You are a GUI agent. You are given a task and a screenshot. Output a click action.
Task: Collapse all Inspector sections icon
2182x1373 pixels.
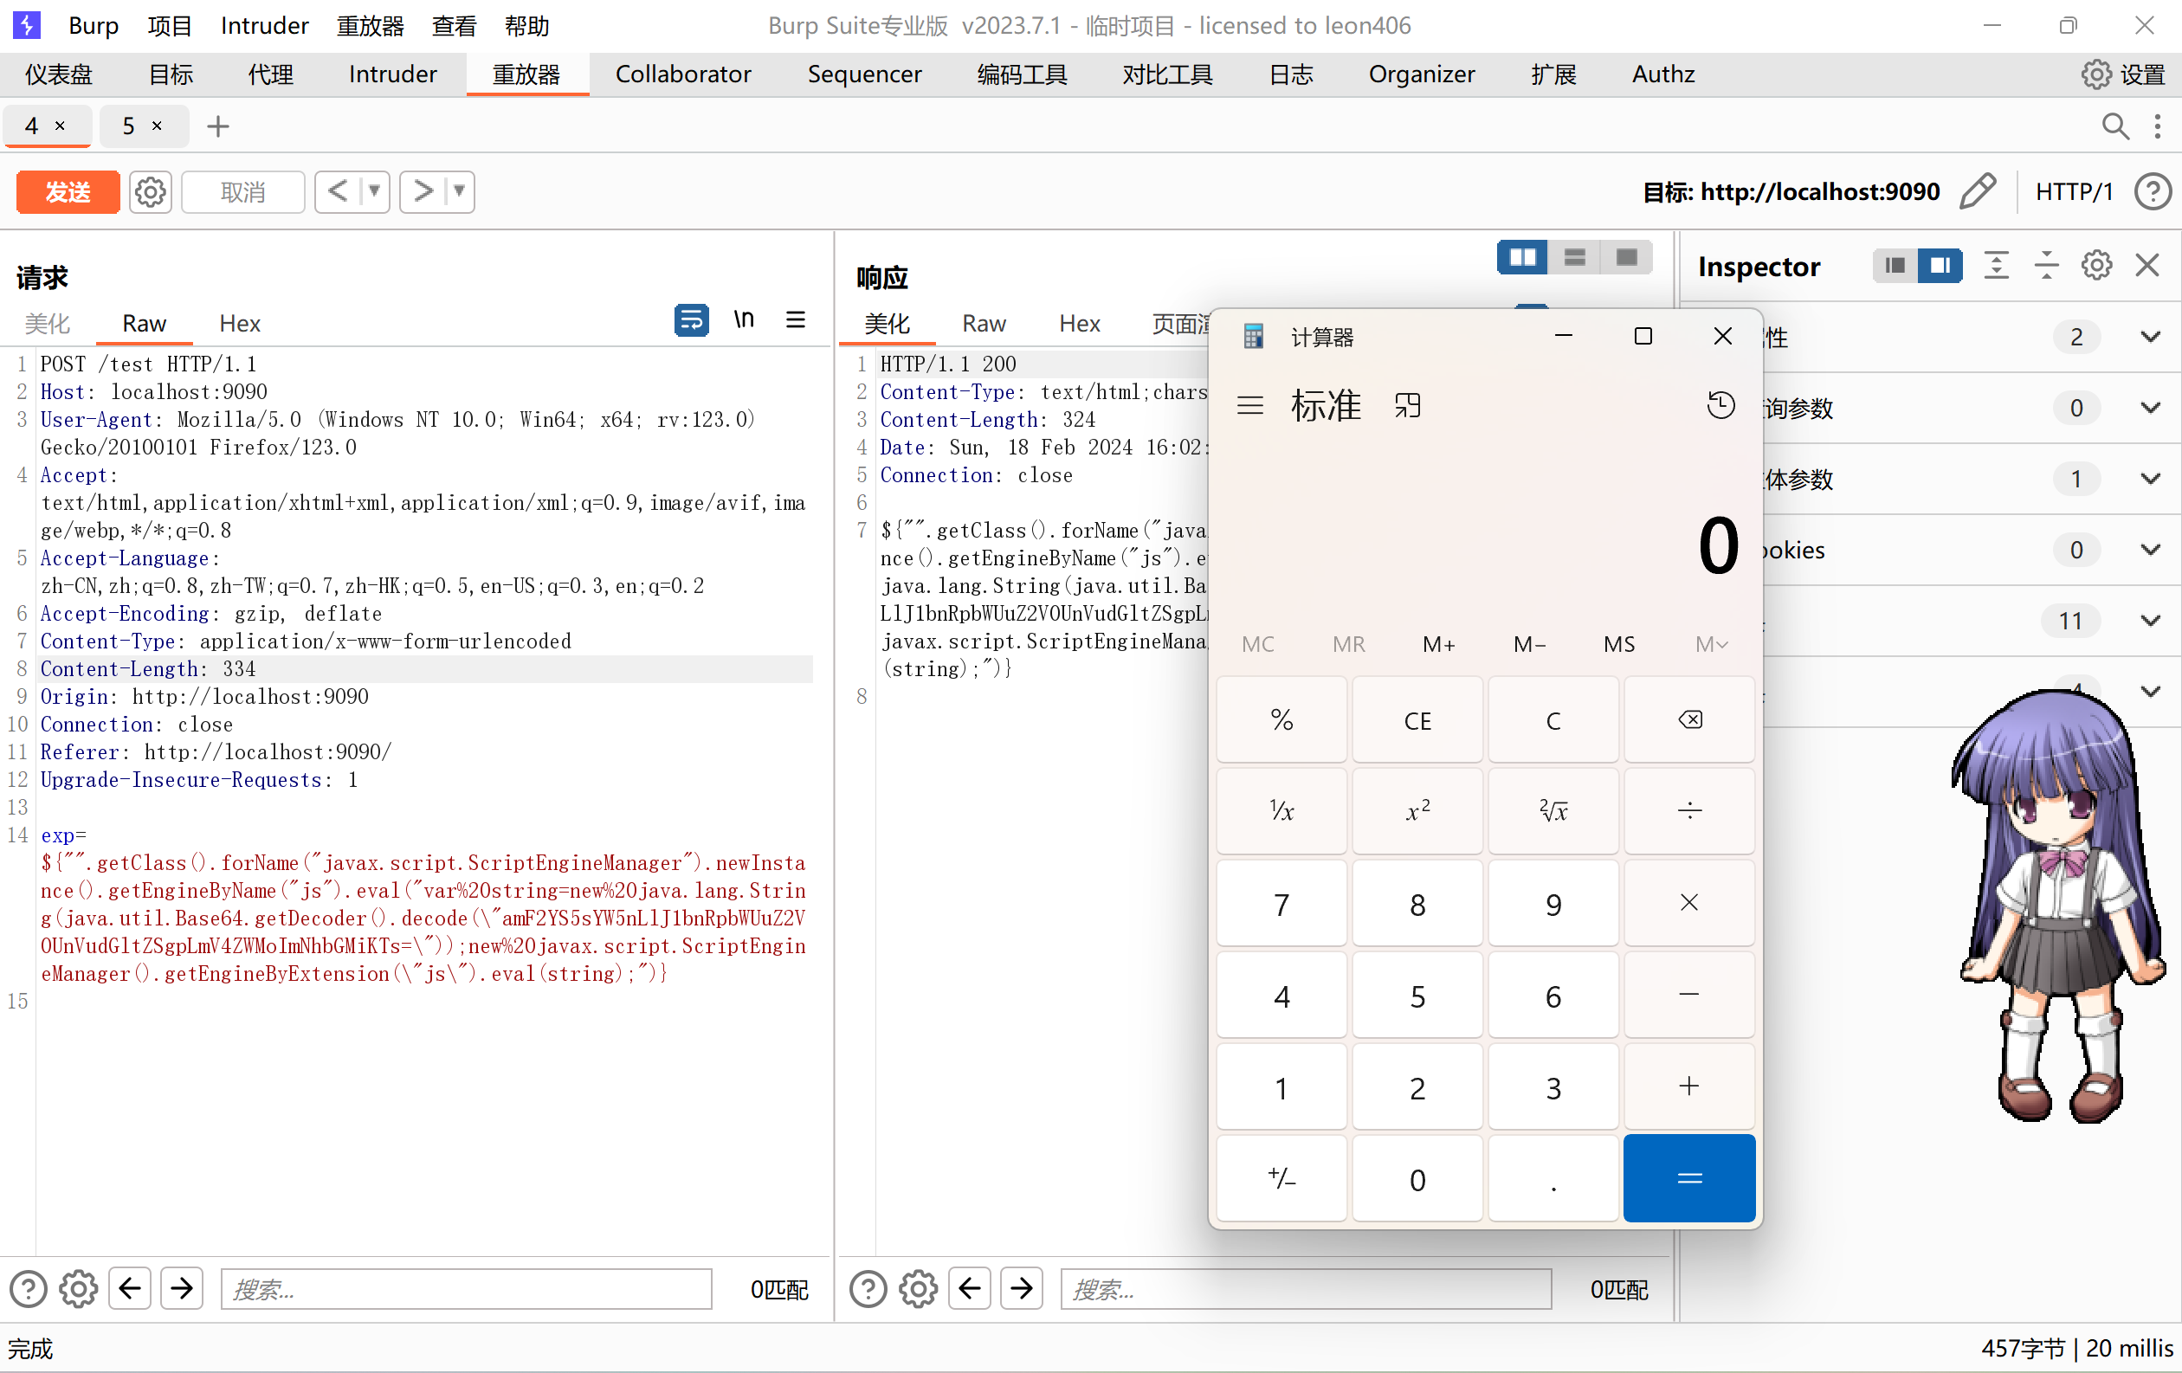pos(2046,266)
